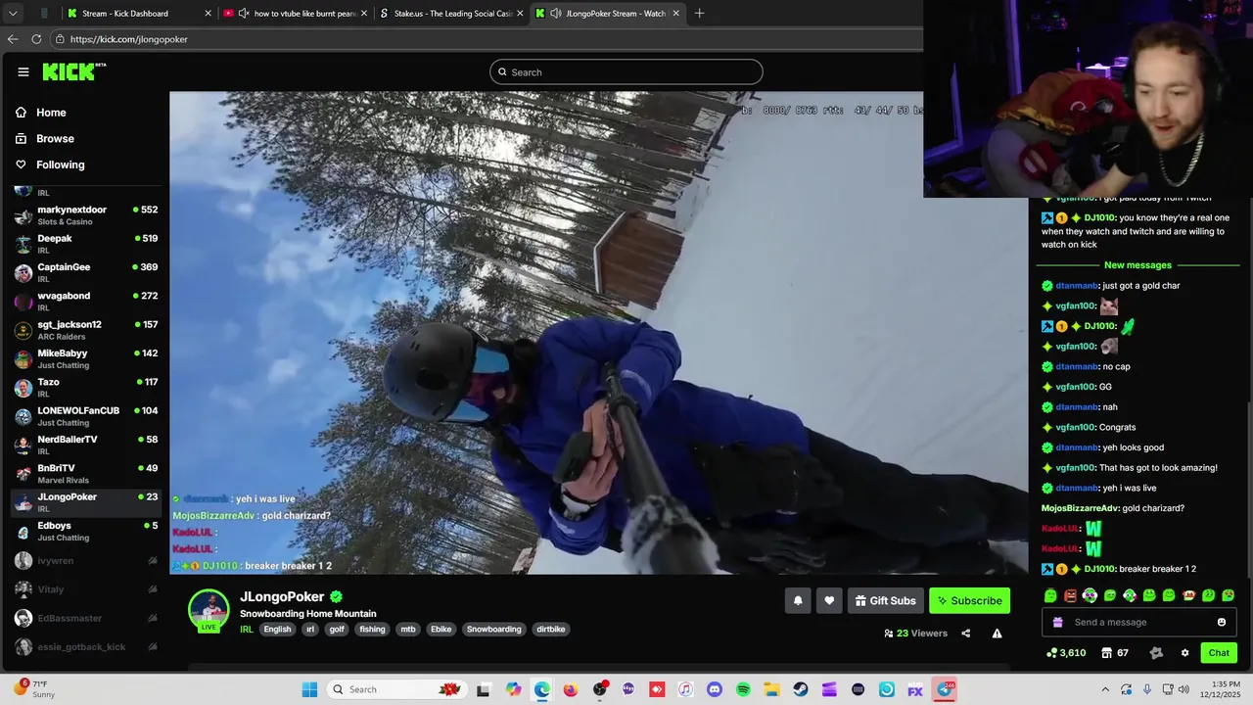The image size is (1253, 705).
Task: Open Tazo channel avatar in sidebar
Action: click(23, 388)
